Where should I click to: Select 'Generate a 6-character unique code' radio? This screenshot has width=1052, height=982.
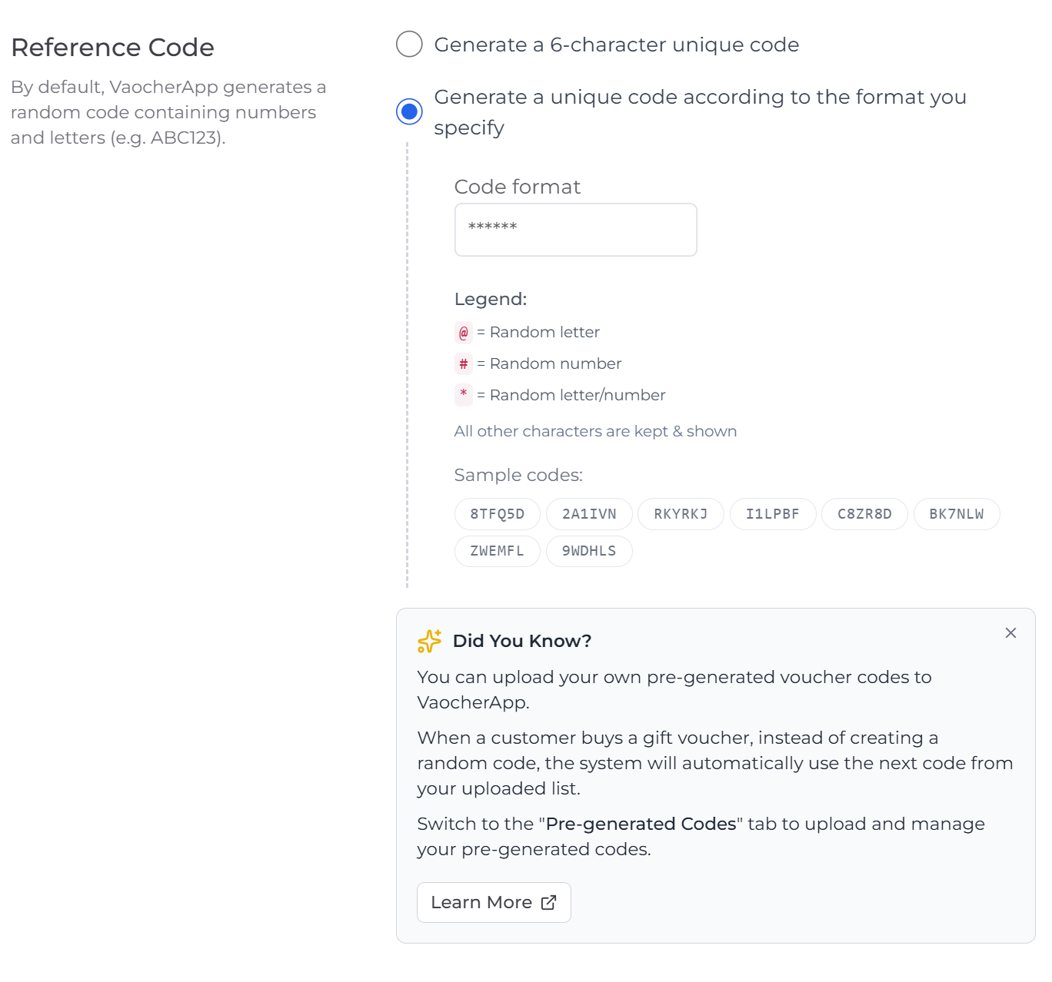(409, 45)
